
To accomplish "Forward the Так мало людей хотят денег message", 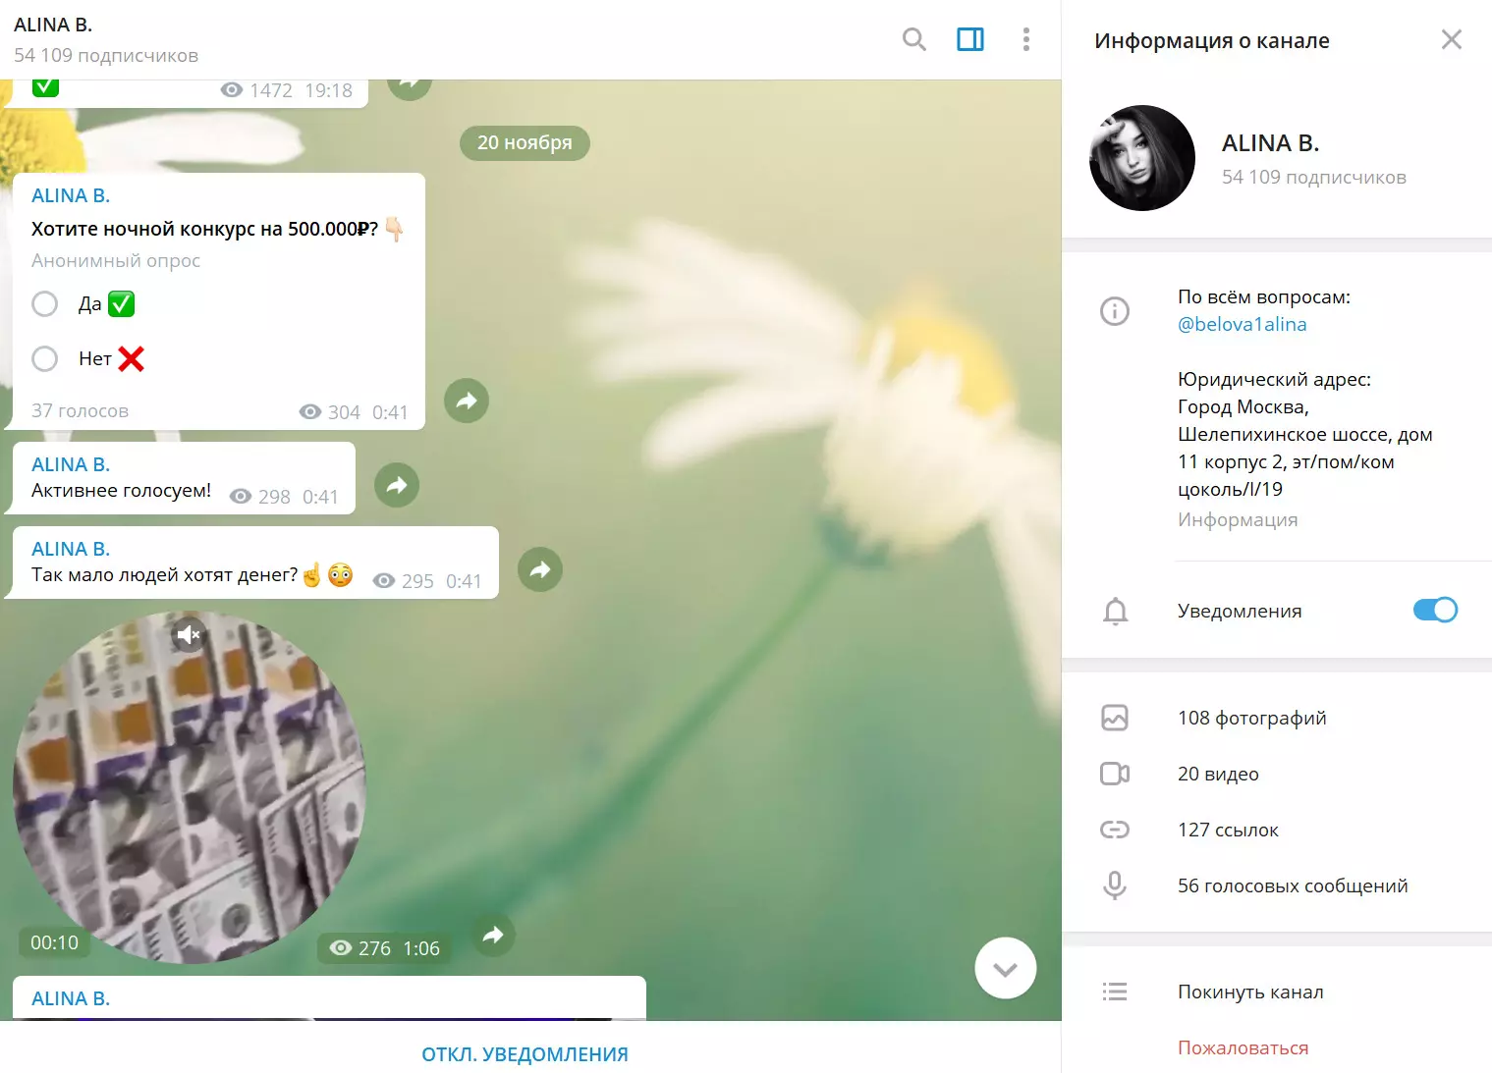I will point(540,569).
